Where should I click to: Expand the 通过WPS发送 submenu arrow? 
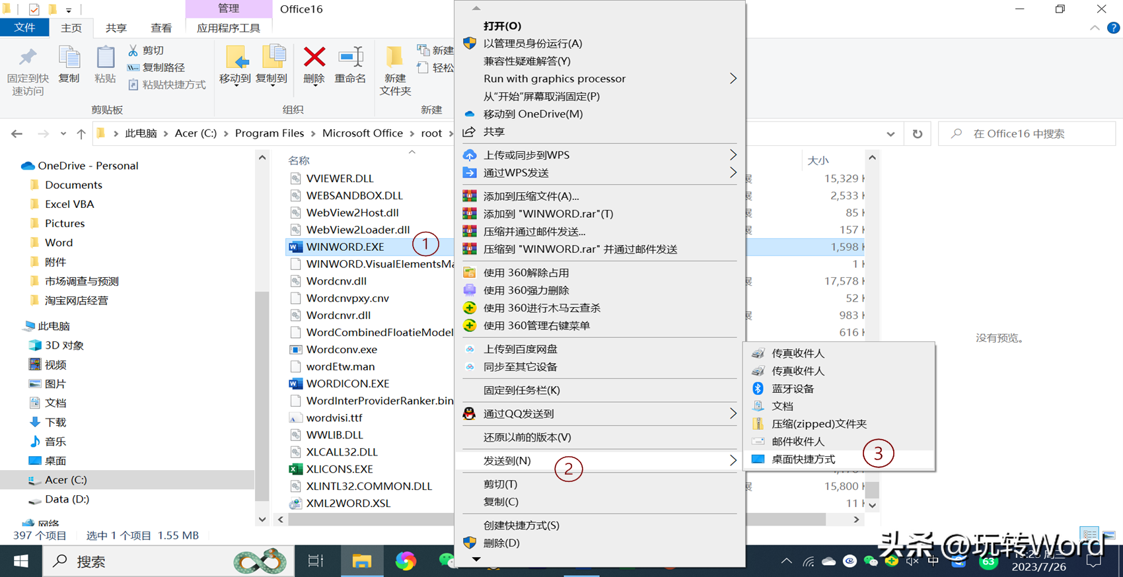733,173
